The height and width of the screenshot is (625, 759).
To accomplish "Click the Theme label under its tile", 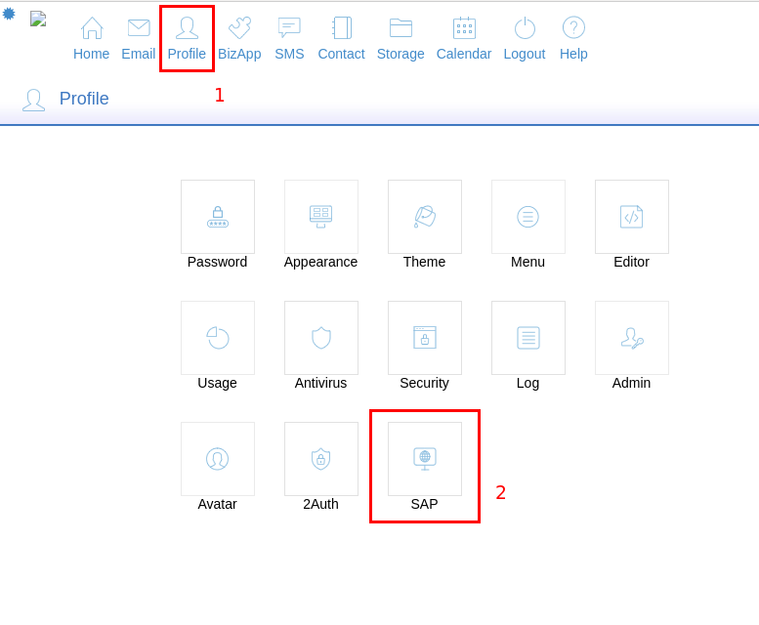I will pos(425,262).
